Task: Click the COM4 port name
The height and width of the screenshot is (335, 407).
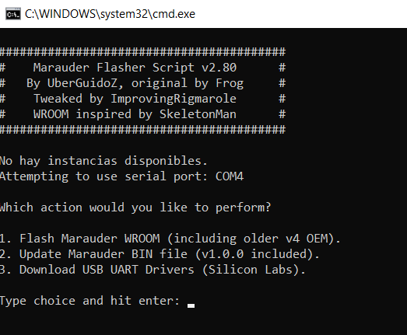Action: pyautogui.click(x=230, y=176)
